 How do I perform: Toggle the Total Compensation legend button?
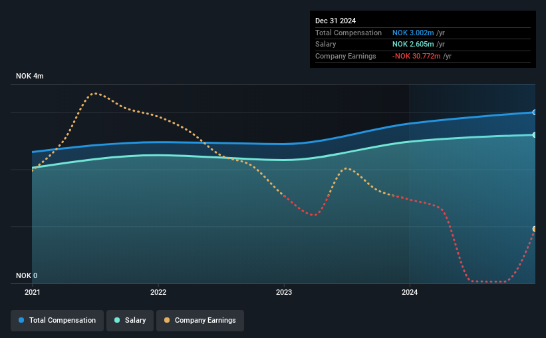click(x=57, y=321)
